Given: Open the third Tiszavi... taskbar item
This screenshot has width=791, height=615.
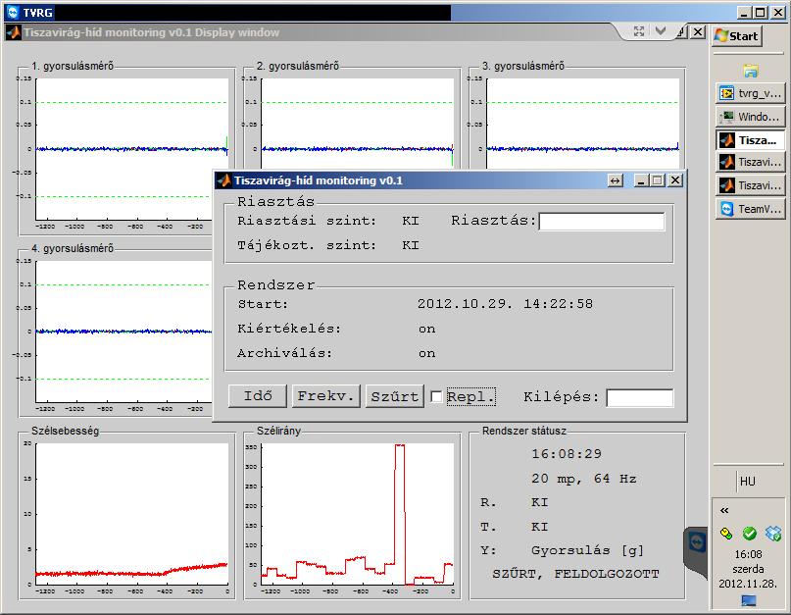Looking at the screenshot, I should click(x=750, y=185).
